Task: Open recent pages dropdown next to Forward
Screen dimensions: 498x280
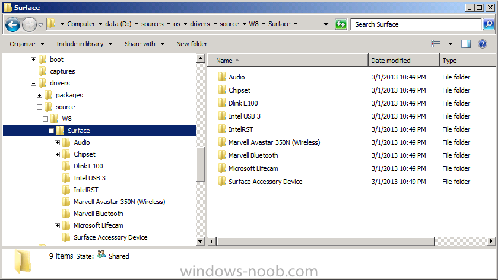Action: click(40, 24)
